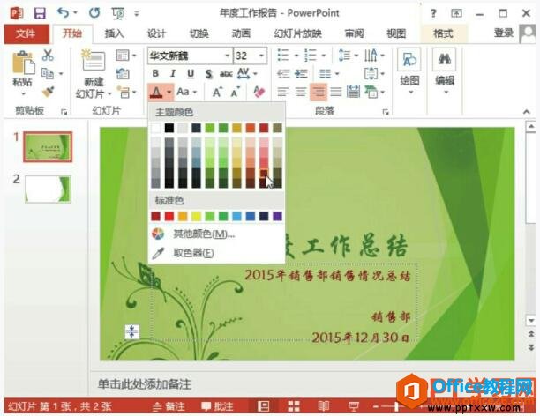Open the font name dropdown 华文新魏
540x416 pixels.
[x=227, y=56]
